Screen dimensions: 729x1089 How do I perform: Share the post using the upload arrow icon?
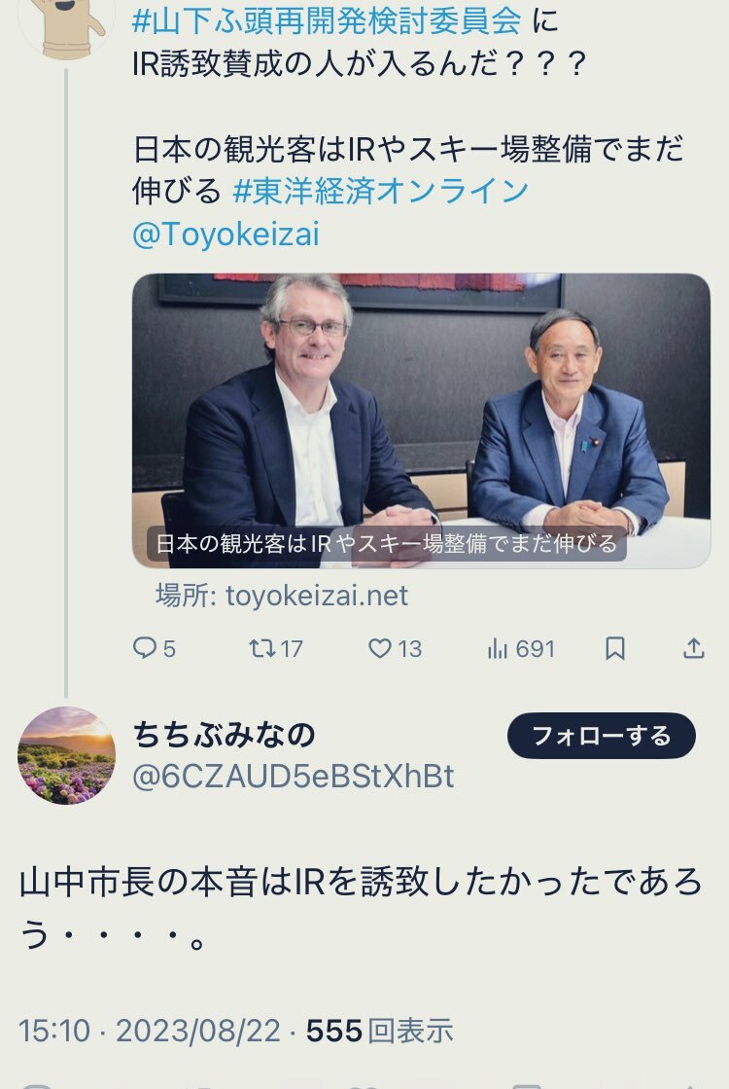coord(694,648)
